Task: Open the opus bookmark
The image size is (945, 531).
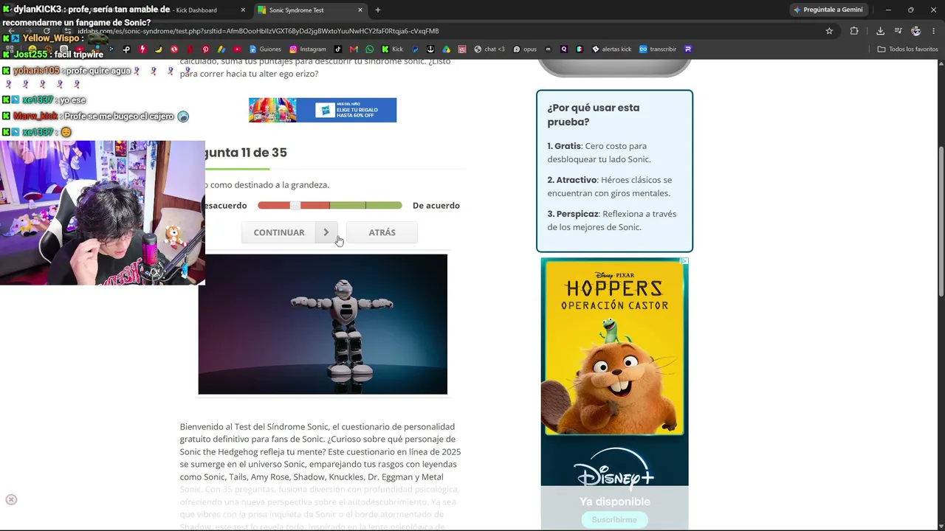Action: [525, 49]
